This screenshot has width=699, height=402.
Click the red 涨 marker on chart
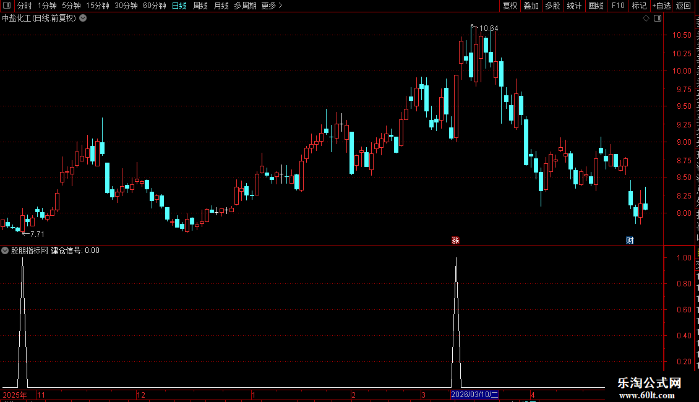pos(455,240)
